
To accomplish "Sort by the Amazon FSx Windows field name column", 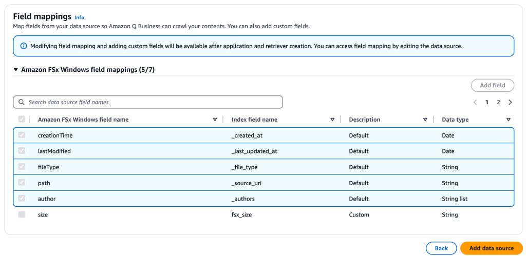I will pos(215,120).
